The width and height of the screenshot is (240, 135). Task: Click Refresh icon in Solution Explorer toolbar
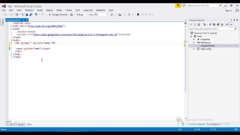(x=214, y=24)
